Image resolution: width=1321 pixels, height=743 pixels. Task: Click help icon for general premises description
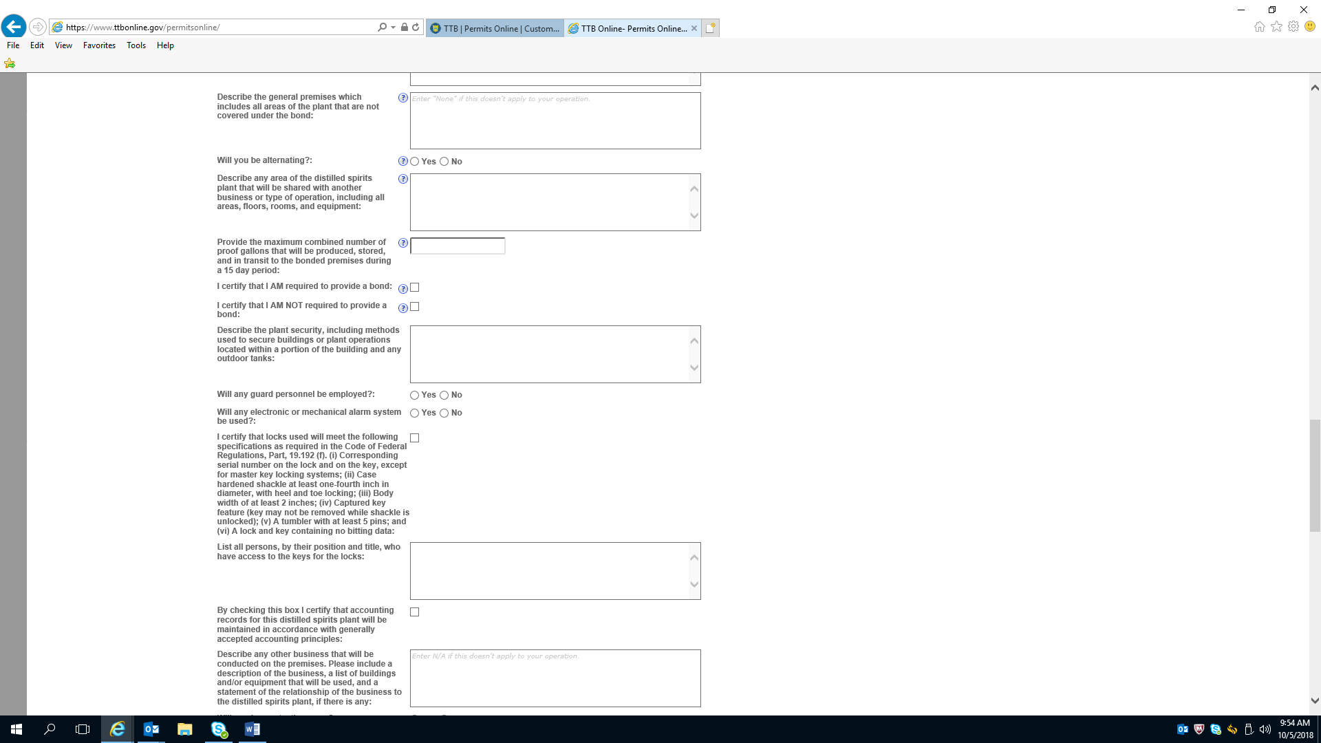[x=403, y=98]
